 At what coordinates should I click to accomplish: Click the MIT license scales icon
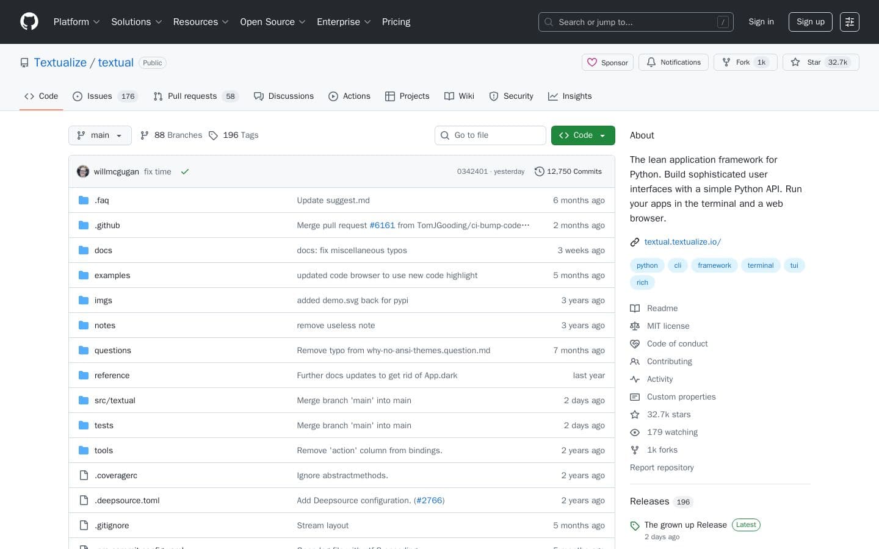point(635,326)
